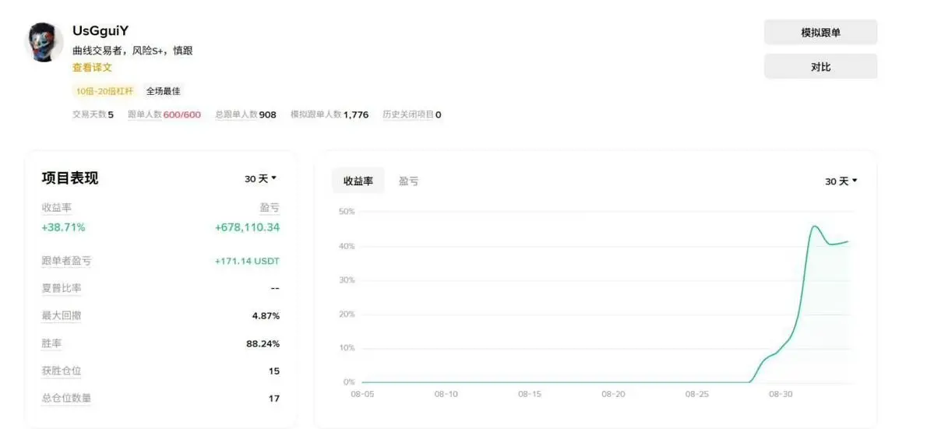This screenshot has width=934, height=429.
Task: Click the 胜率 label
Action: tap(51, 343)
